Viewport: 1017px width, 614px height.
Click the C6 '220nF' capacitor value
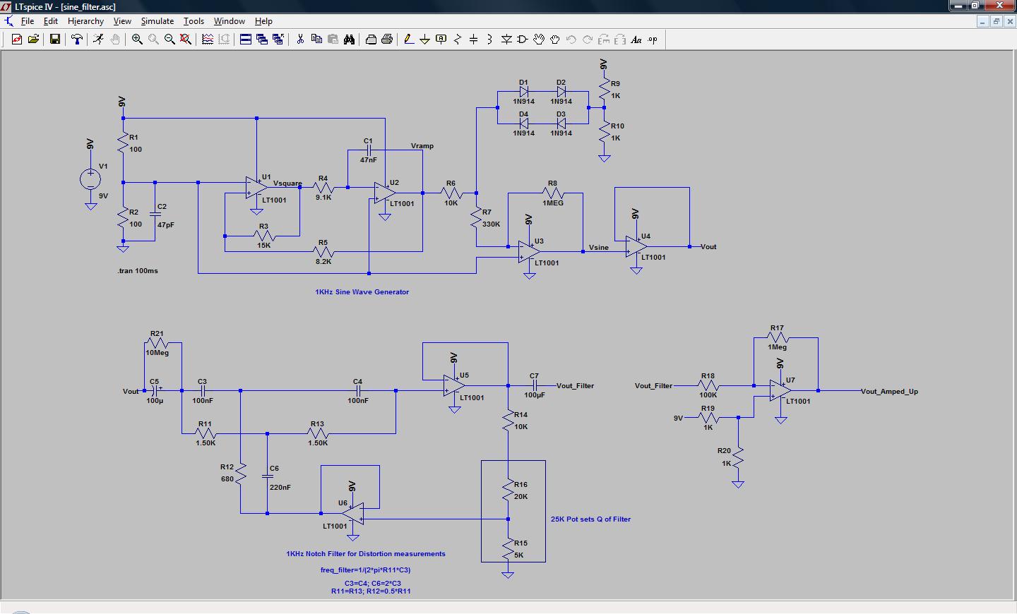point(280,488)
